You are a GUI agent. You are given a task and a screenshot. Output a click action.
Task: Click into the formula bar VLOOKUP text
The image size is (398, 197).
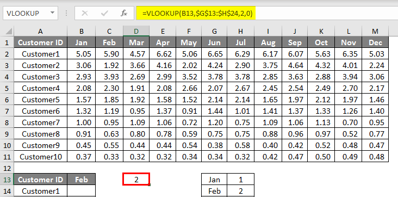(x=197, y=13)
